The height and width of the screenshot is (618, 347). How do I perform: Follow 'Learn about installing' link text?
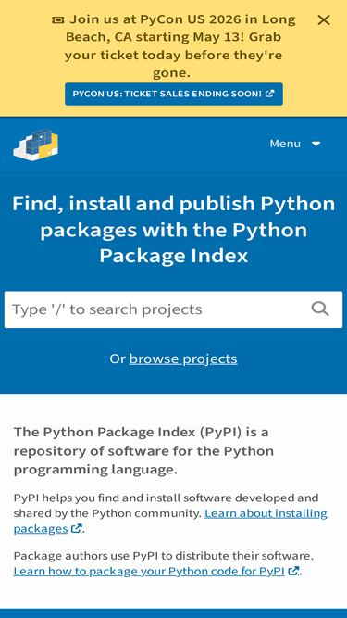coord(266,513)
